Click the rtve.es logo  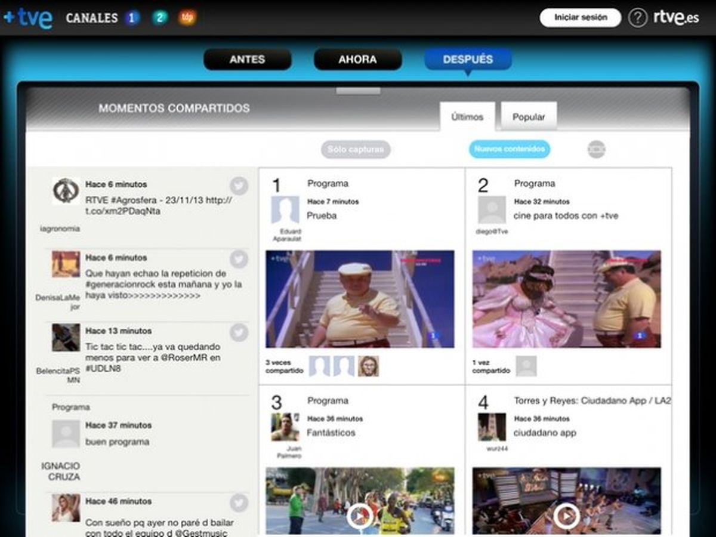(x=677, y=17)
